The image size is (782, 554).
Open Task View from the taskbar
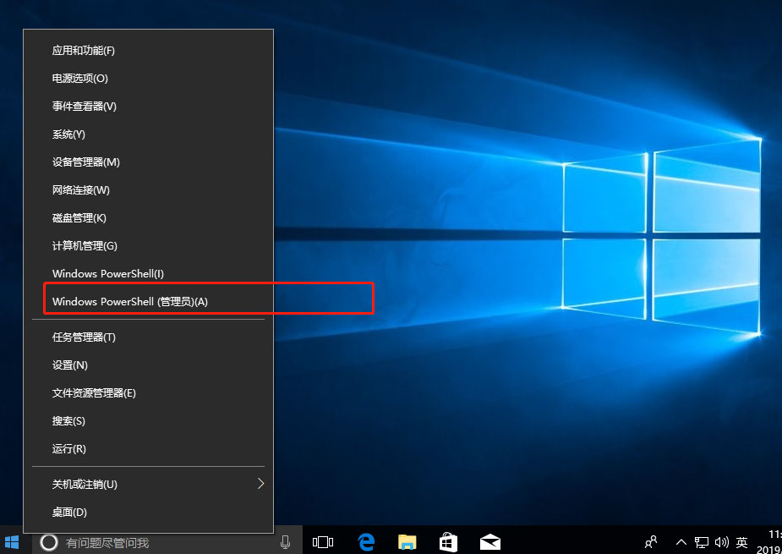(x=323, y=542)
